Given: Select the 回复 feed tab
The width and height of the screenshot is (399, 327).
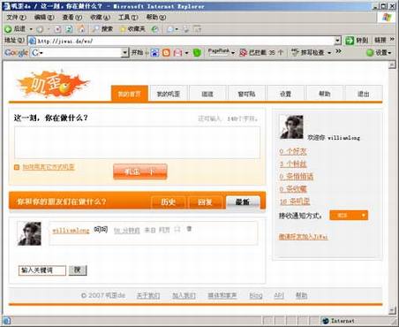Looking at the screenshot, I should 205,202.
